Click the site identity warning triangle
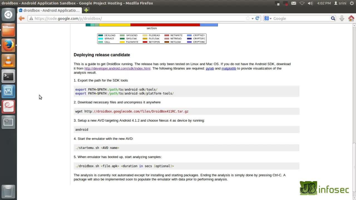Screen dimensions: 356x200 click(31, 18)
